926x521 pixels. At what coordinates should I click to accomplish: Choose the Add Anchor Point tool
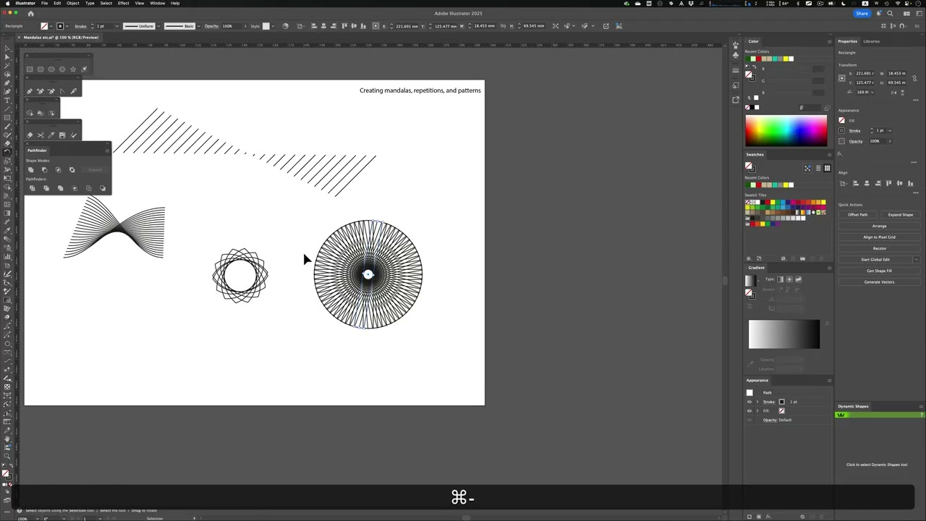pos(41,91)
